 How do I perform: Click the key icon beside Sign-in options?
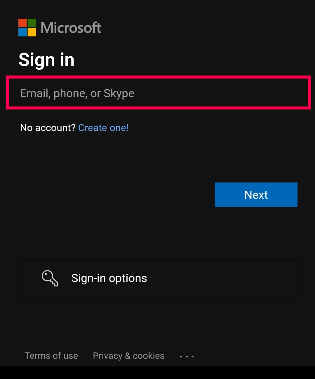click(50, 278)
